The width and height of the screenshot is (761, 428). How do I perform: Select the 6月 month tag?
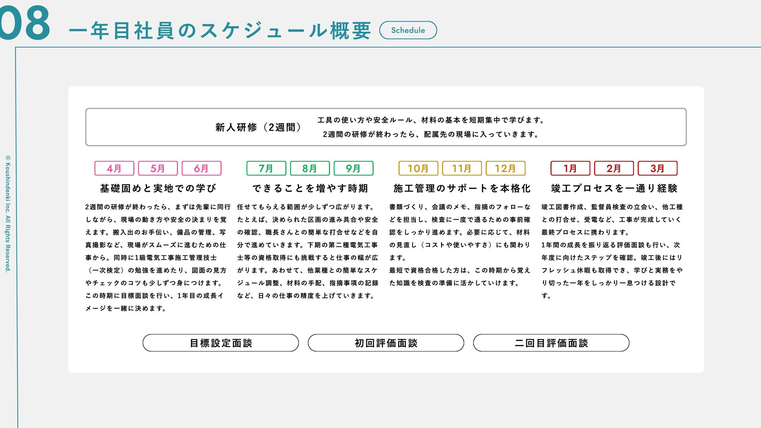click(201, 168)
